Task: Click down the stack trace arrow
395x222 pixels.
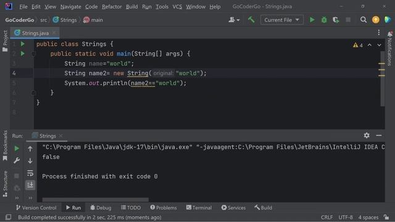Action: pyautogui.click(x=30, y=161)
